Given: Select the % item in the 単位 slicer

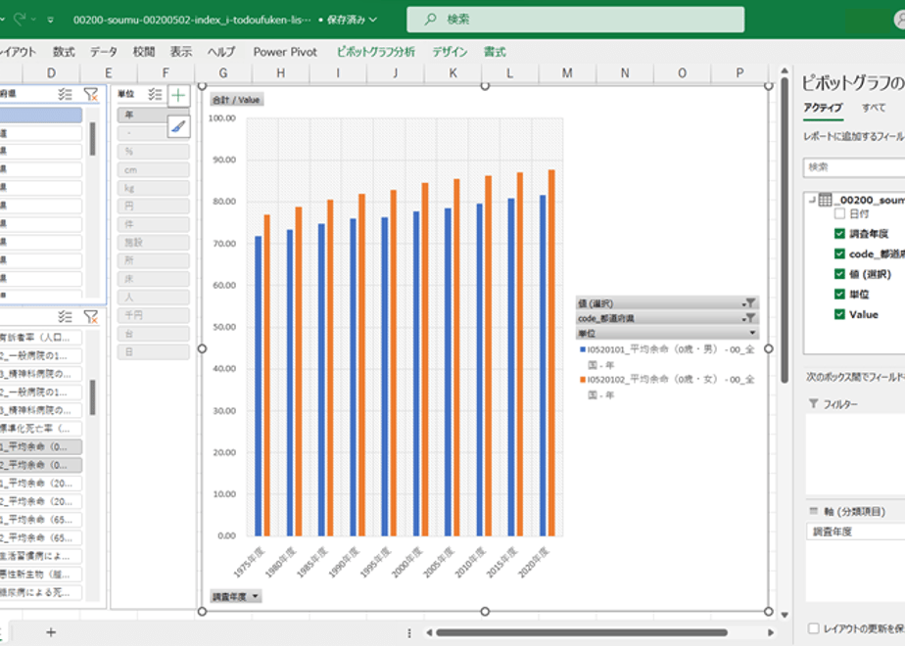Looking at the screenshot, I should tap(154, 152).
